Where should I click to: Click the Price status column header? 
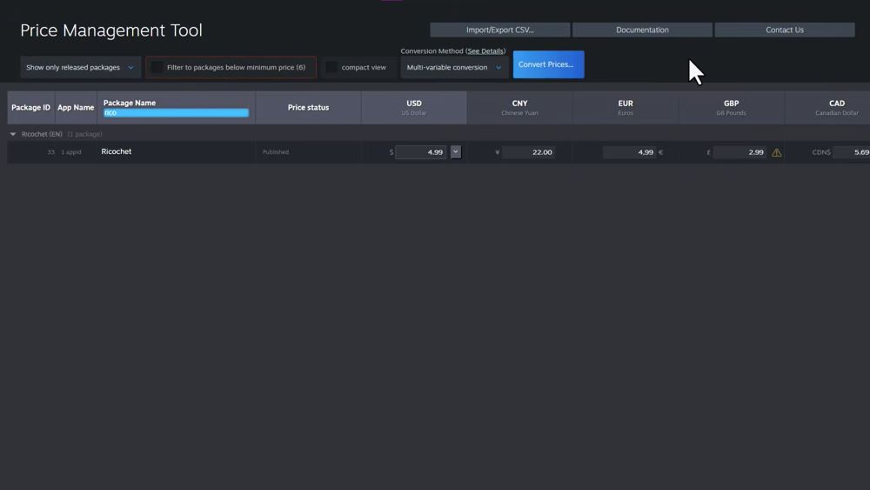pyautogui.click(x=309, y=108)
